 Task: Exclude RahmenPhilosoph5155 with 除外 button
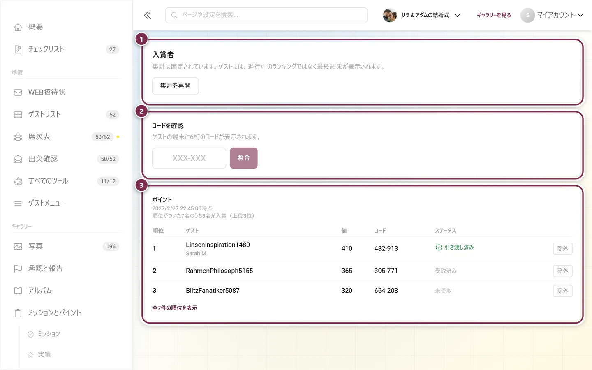pos(563,271)
